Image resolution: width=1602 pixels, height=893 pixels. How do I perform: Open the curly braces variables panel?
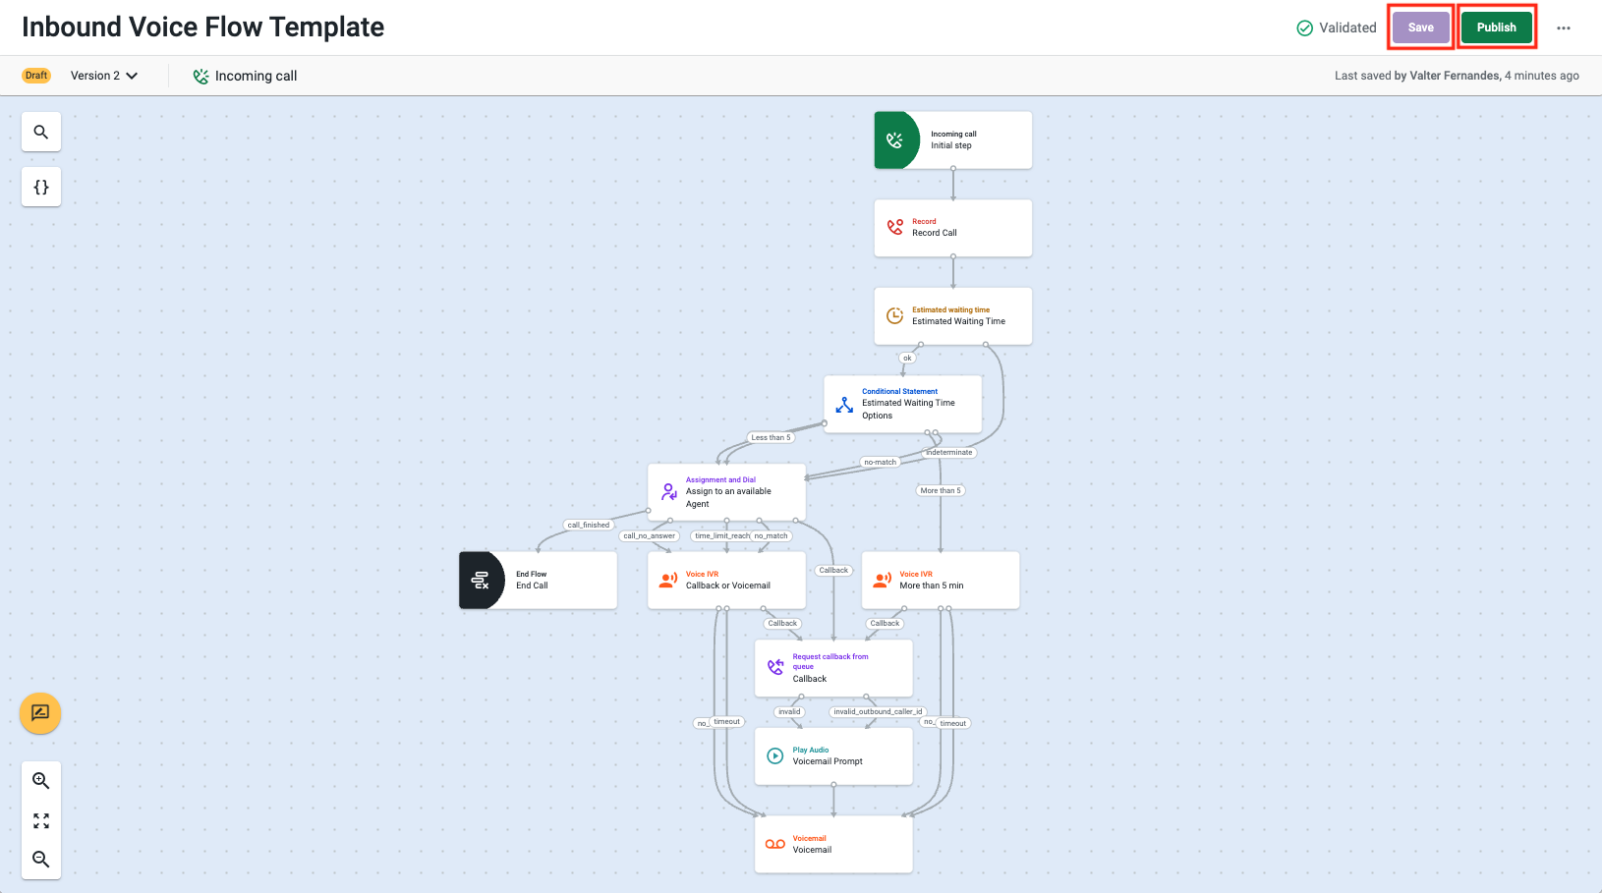[41, 187]
